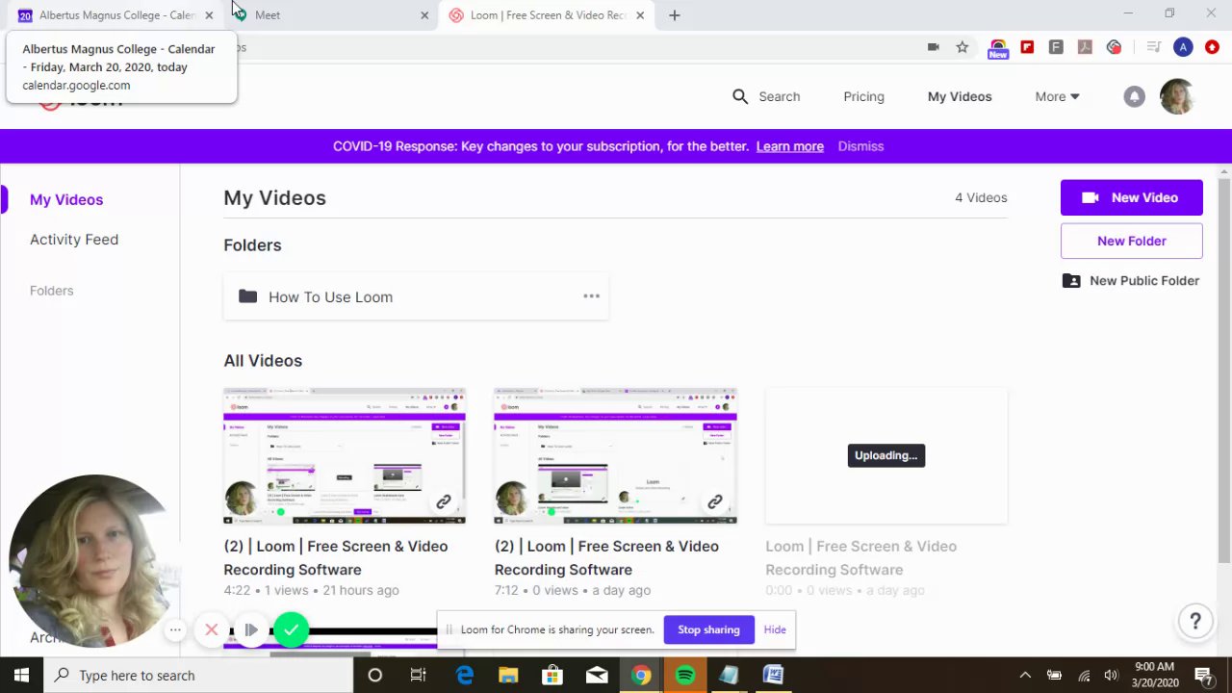
Task: Open the recording controls three-dot menu
Action: tap(175, 629)
